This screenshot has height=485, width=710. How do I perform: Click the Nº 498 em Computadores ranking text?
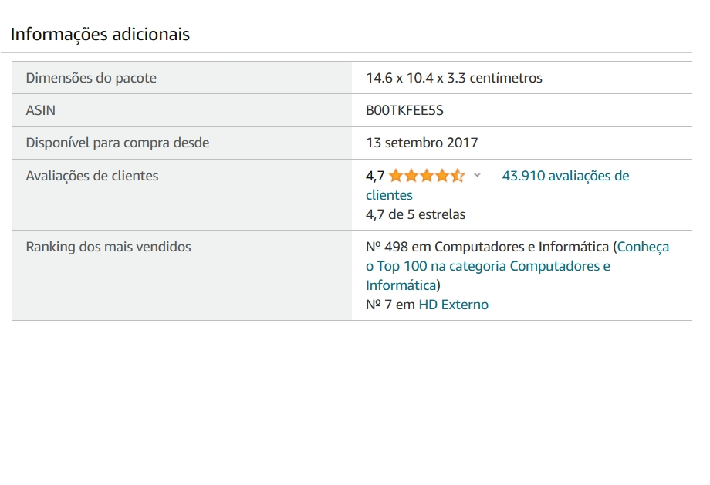(487, 247)
